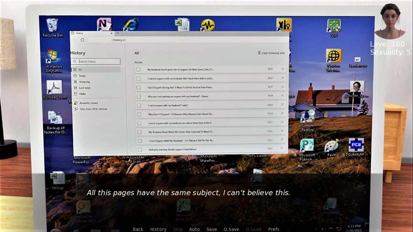Remove 'My husband hasn't given me' history entry
The image size is (413, 232).
283,69
